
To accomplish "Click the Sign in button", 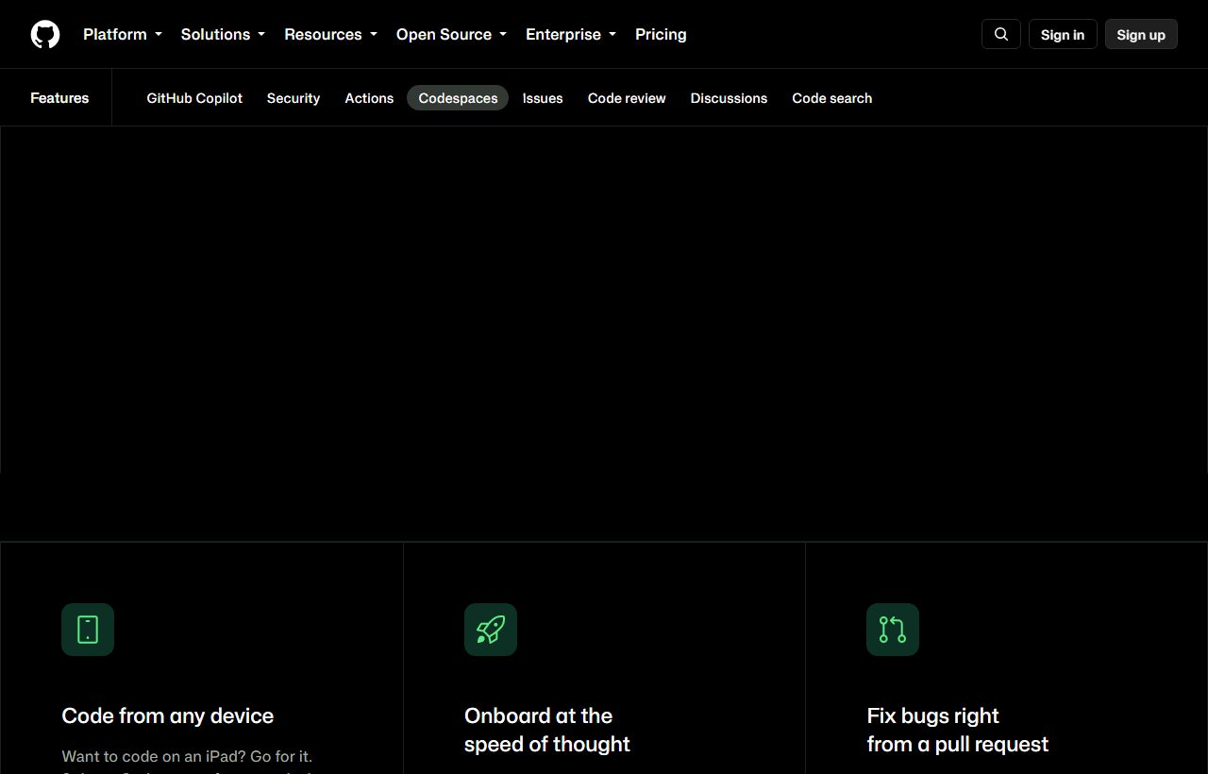I will coord(1063,34).
